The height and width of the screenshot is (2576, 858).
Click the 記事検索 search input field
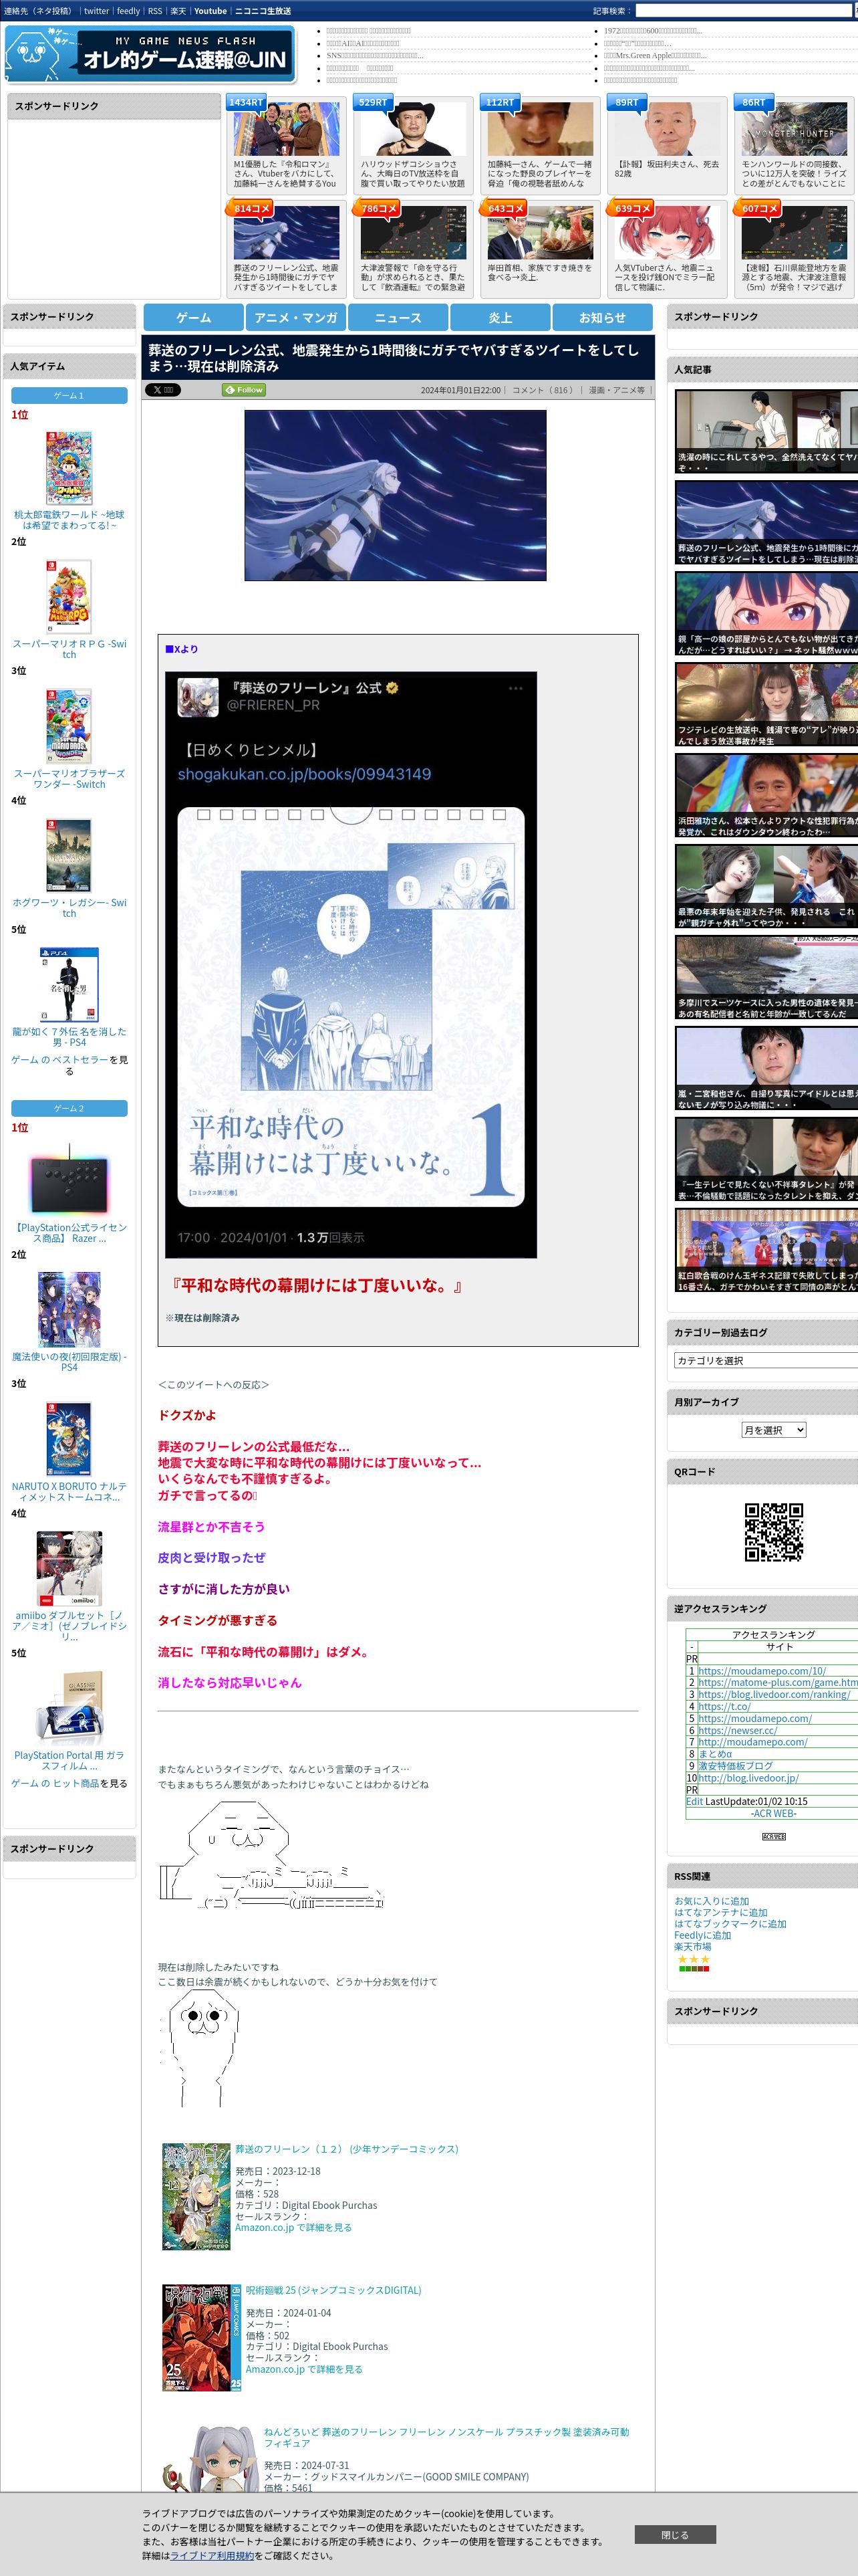tap(744, 11)
